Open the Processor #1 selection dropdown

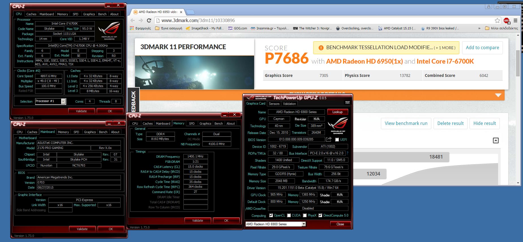click(x=63, y=101)
